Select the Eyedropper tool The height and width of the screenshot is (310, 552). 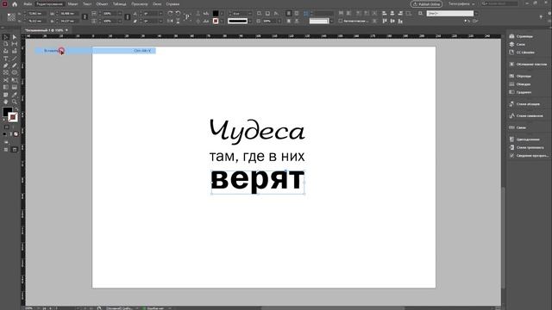point(15,95)
